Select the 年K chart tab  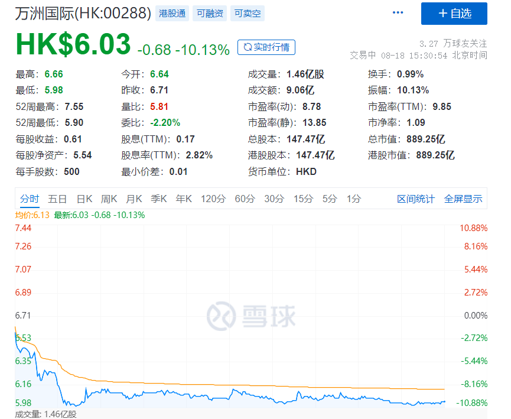184,199
